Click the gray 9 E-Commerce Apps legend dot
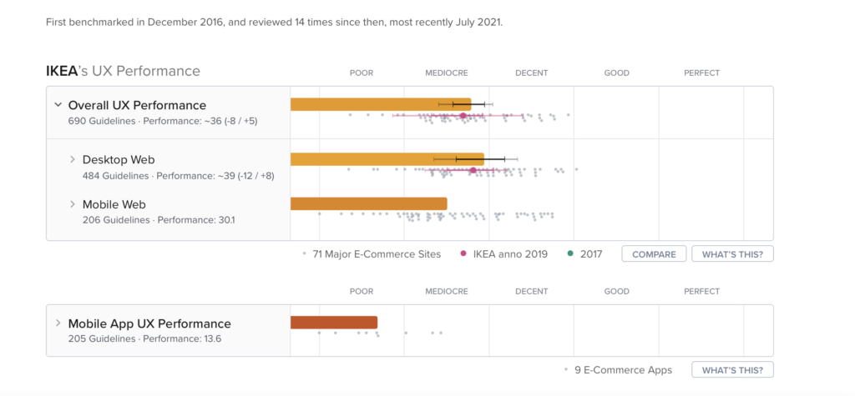This screenshot has width=855, height=396. pos(567,370)
